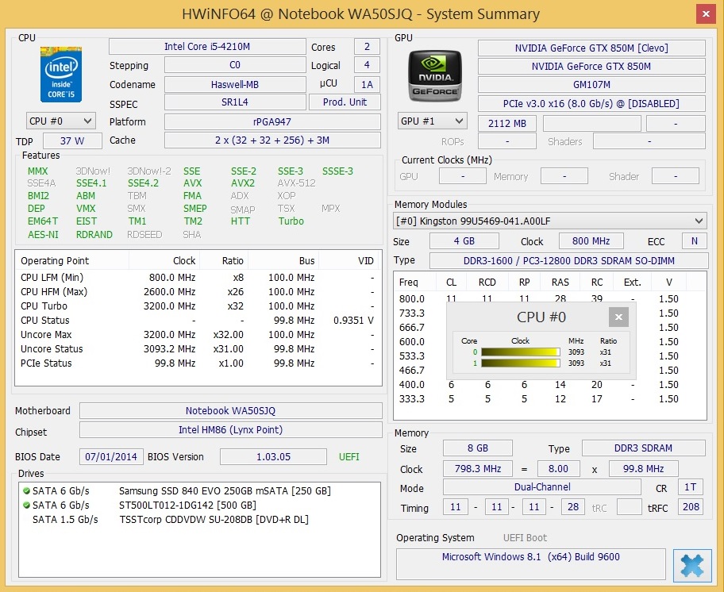Click the ECC value N
The width and height of the screenshot is (724, 592).
click(x=695, y=241)
